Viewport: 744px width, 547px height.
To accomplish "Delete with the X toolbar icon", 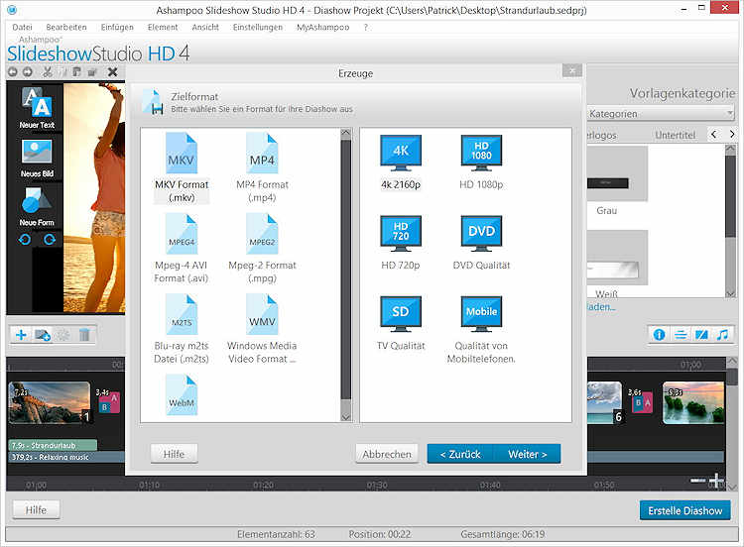I will point(112,72).
